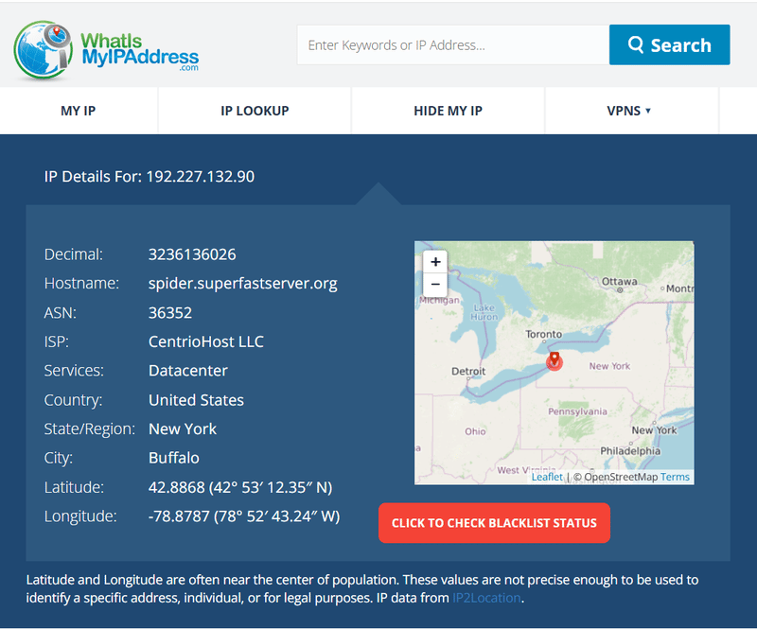757x629 pixels.
Task: Open the IP LOOKUP tab
Action: (255, 111)
